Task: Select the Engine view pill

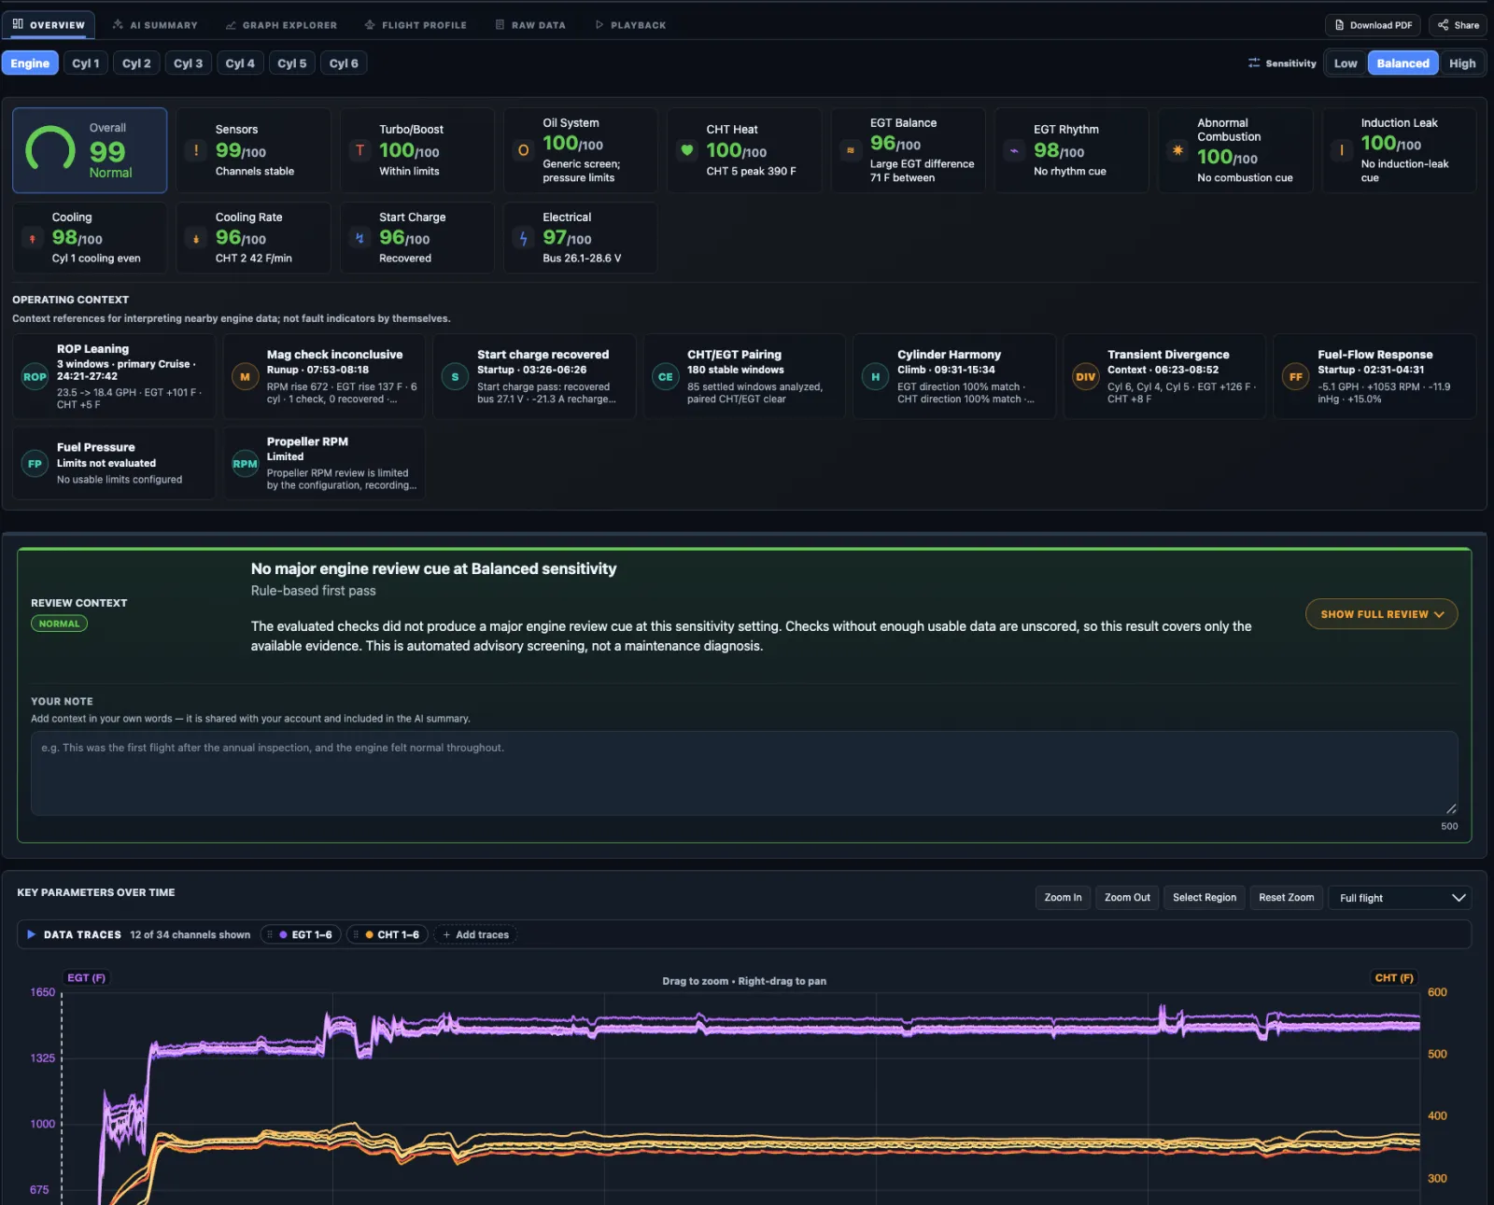Action: 30,63
